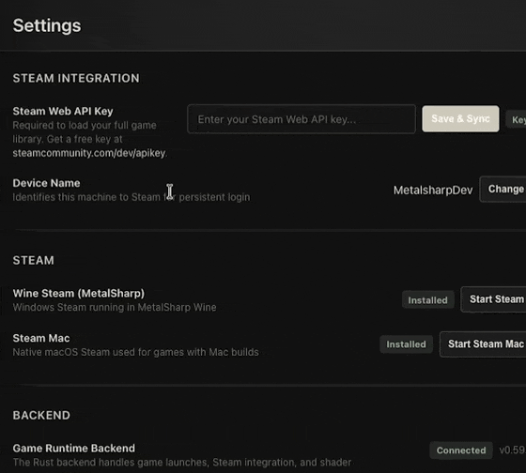Click 'Identifies this machine to Steam' description
The image size is (526, 473).
coord(131,197)
